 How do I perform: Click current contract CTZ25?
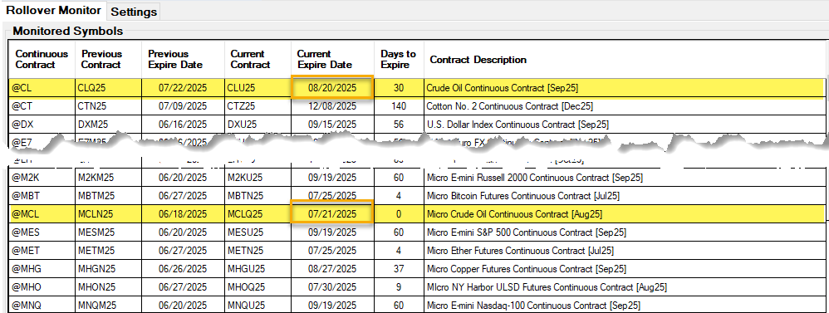[x=258, y=106]
